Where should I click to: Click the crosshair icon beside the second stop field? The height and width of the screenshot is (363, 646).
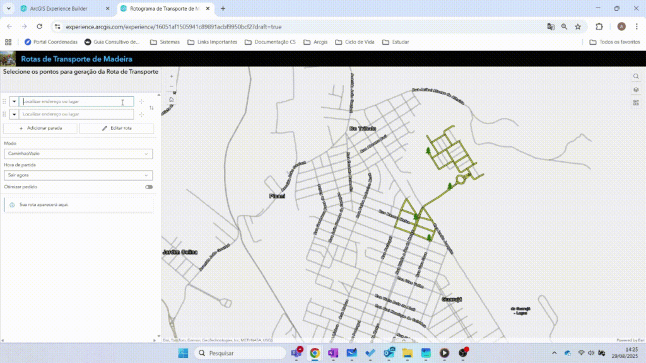coord(141,114)
